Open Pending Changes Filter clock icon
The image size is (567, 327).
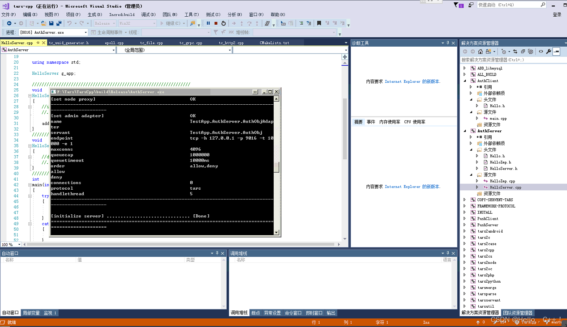coord(504,51)
